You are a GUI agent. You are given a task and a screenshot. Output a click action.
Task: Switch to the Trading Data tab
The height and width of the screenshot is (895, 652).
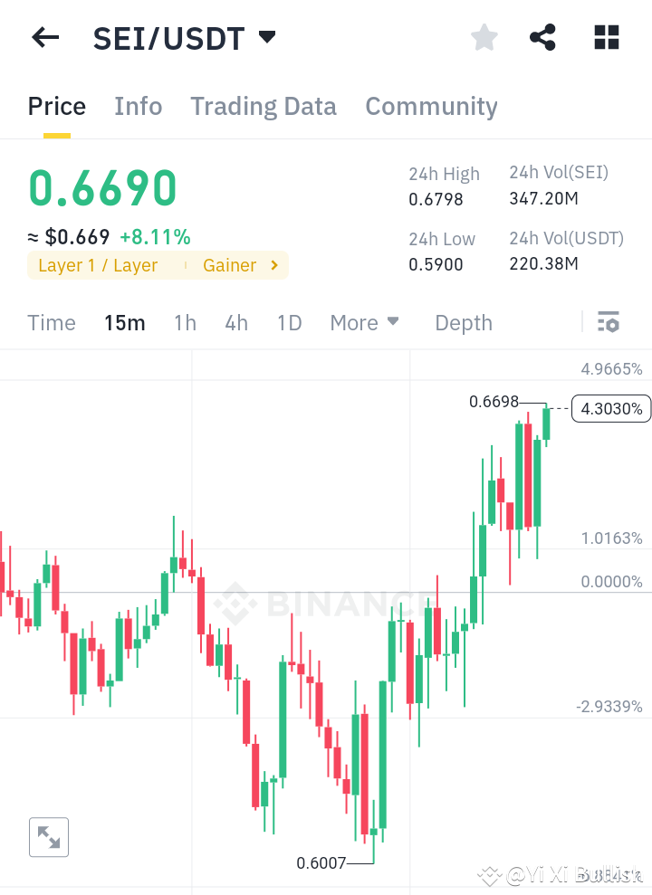pos(264,106)
